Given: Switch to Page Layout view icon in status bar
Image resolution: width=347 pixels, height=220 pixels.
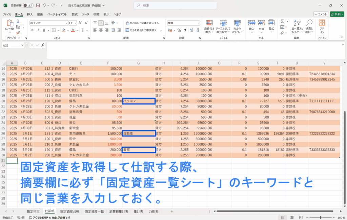Looking at the screenshot, I should click(x=292, y=218).
